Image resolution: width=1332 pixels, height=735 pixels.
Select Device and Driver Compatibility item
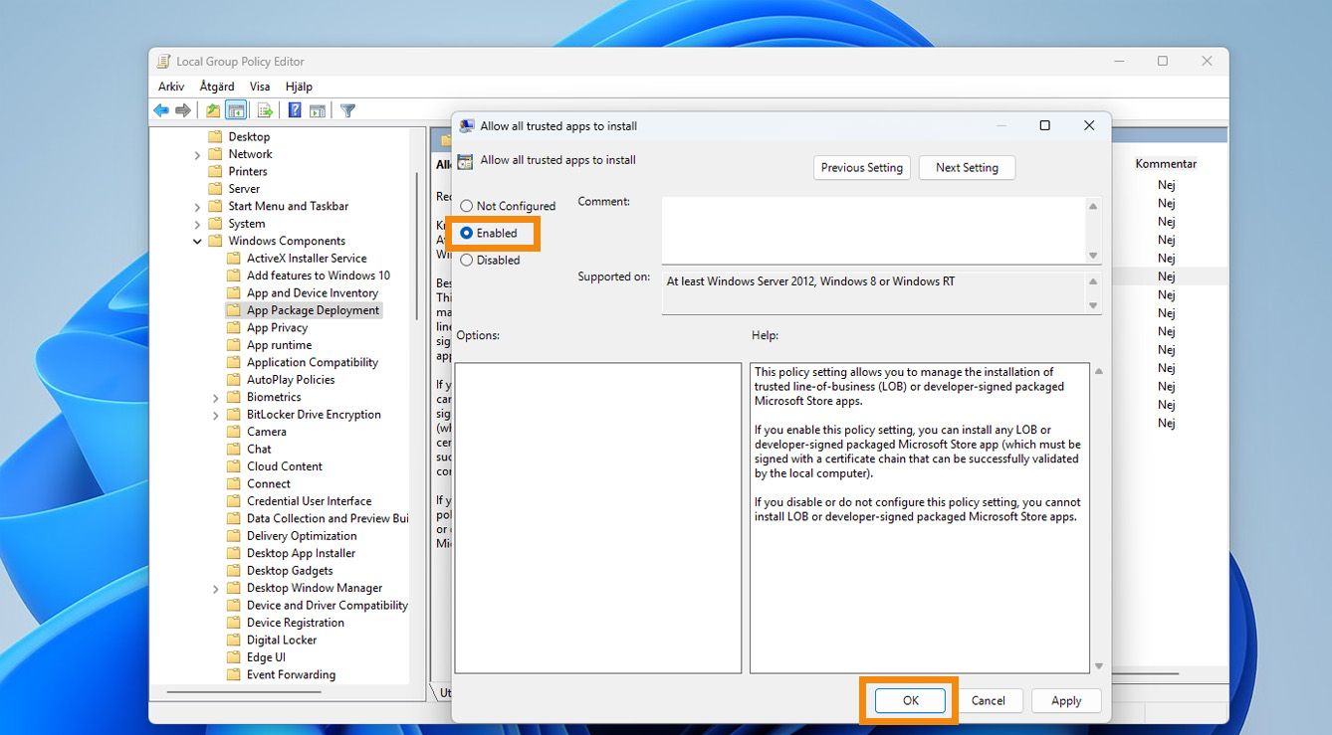pos(328,605)
